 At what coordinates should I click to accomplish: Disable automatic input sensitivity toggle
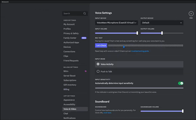181,83
